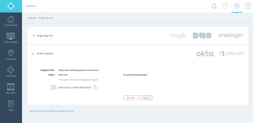The height and width of the screenshot is (123, 253).
Task: Collapse the SCIM: Enabled section
Action: coord(33,54)
